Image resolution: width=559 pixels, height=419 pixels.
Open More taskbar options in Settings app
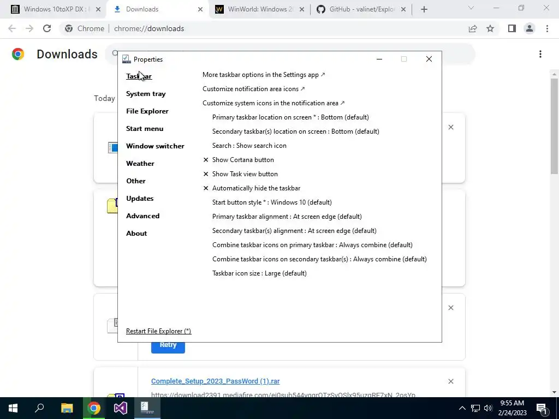click(x=264, y=75)
